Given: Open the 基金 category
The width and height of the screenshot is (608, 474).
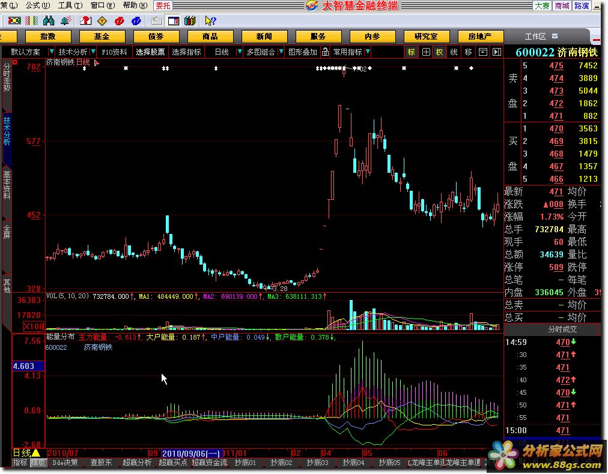Looking at the screenshot, I should (x=102, y=37).
